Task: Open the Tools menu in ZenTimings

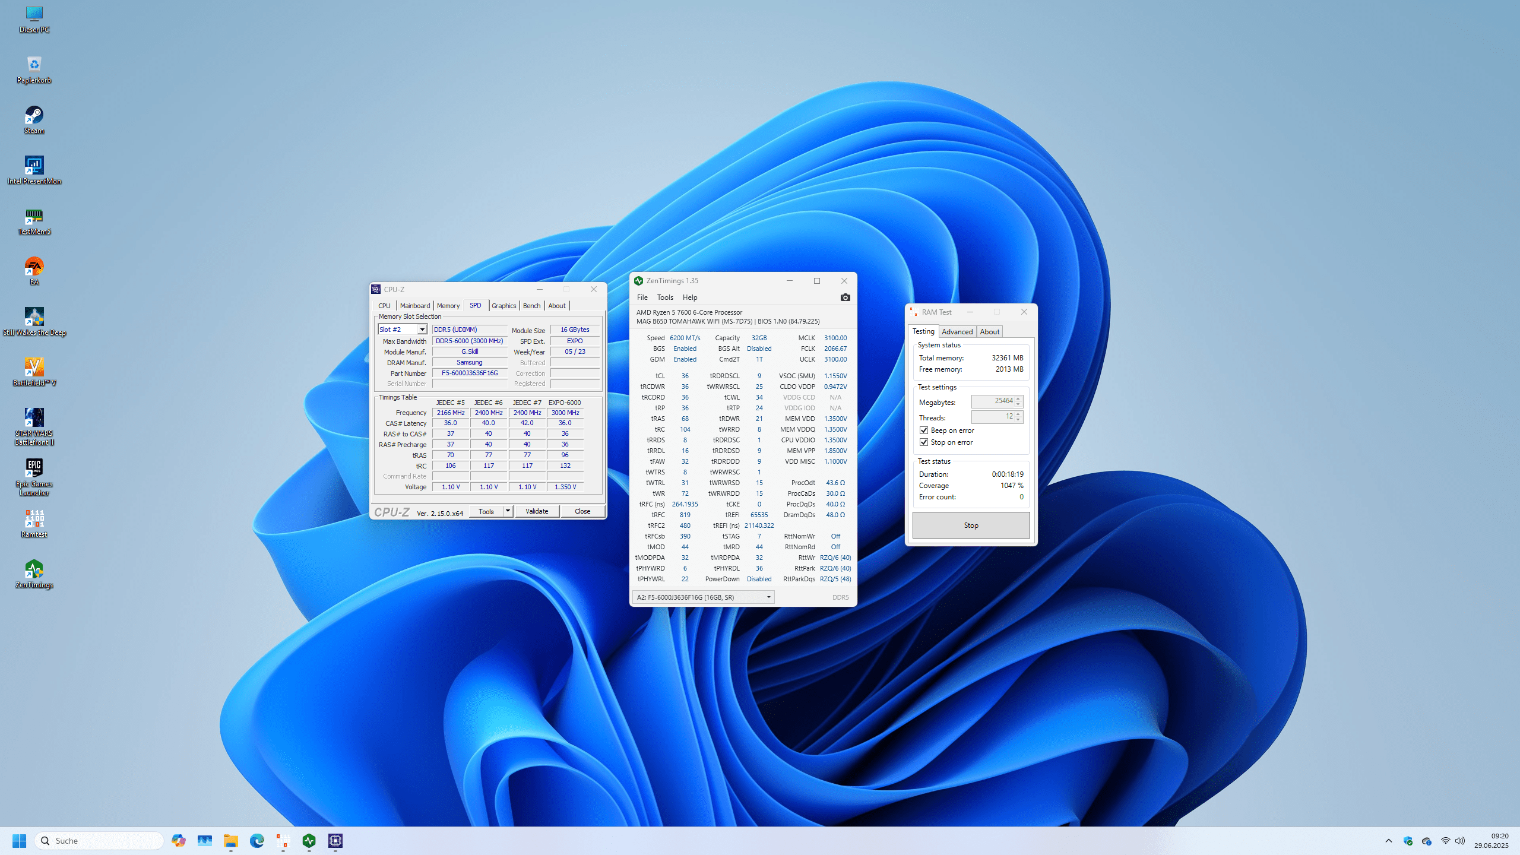Action: pyautogui.click(x=665, y=297)
